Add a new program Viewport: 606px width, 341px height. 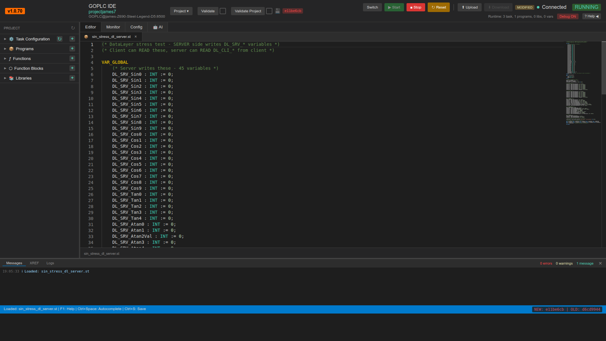(x=72, y=49)
